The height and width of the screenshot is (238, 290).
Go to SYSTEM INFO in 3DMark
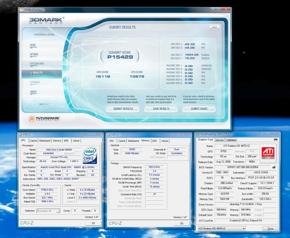tap(37, 64)
